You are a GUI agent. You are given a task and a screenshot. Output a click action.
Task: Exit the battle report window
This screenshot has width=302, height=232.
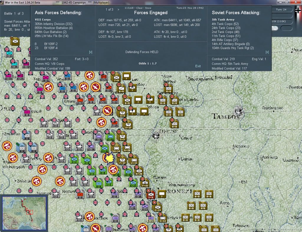point(198,66)
